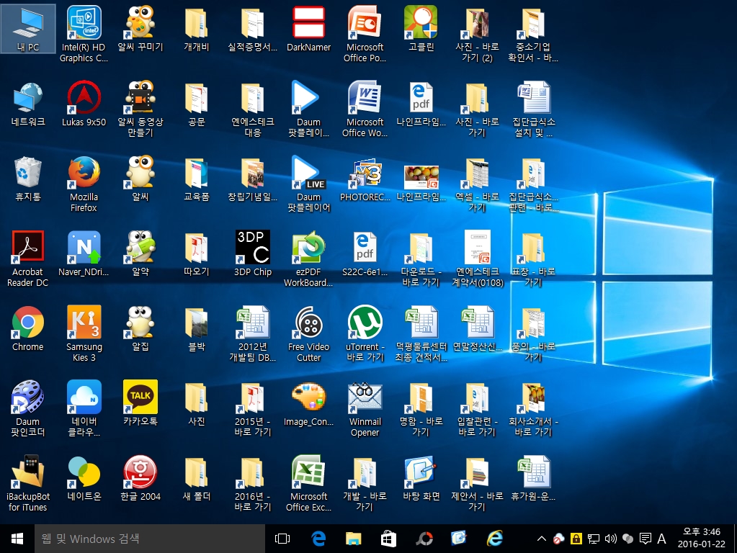Select the 집단급식소 설치 및 document

(x=533, y=109)
